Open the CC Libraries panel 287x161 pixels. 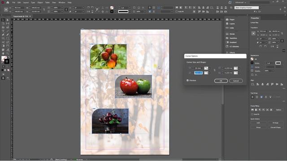[x=232, y=47]
